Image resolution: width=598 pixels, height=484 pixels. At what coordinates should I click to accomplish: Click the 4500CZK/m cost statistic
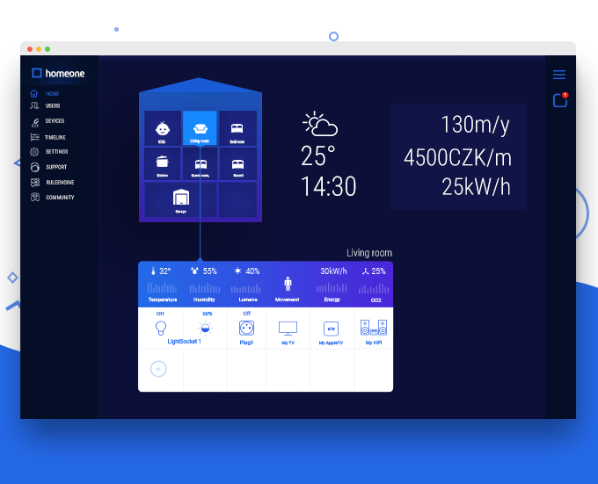[457, 157]
